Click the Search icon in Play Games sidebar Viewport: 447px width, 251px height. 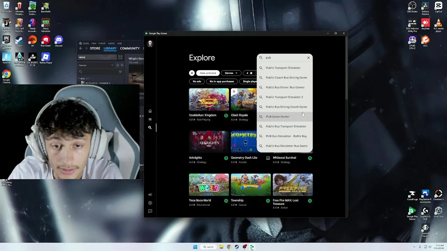click(150, 128)
